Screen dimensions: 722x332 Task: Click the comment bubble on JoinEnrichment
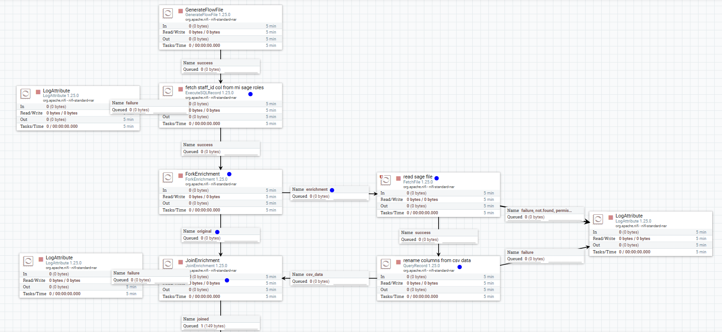click(x=227, y=280)
